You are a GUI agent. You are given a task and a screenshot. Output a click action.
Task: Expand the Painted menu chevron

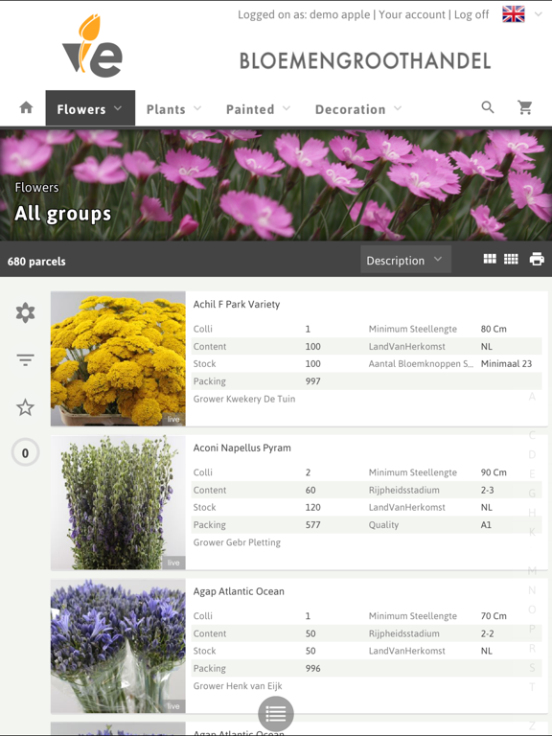click(286, 108)
